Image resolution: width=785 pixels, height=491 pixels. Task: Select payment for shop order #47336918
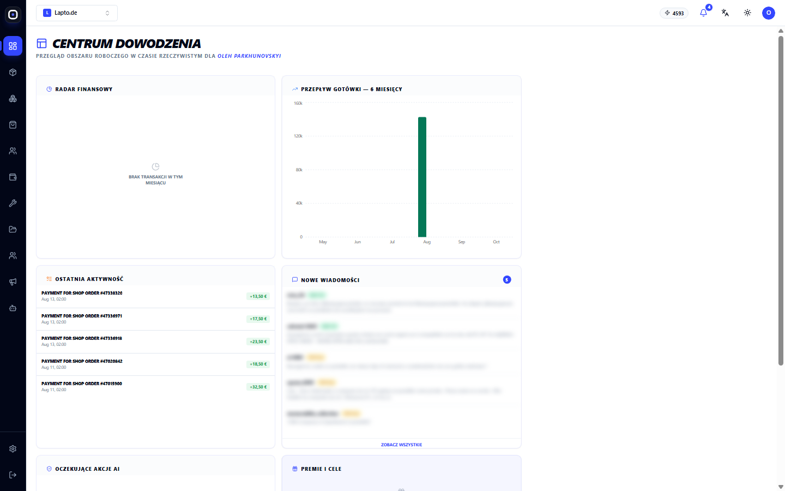tap(155, 342)
